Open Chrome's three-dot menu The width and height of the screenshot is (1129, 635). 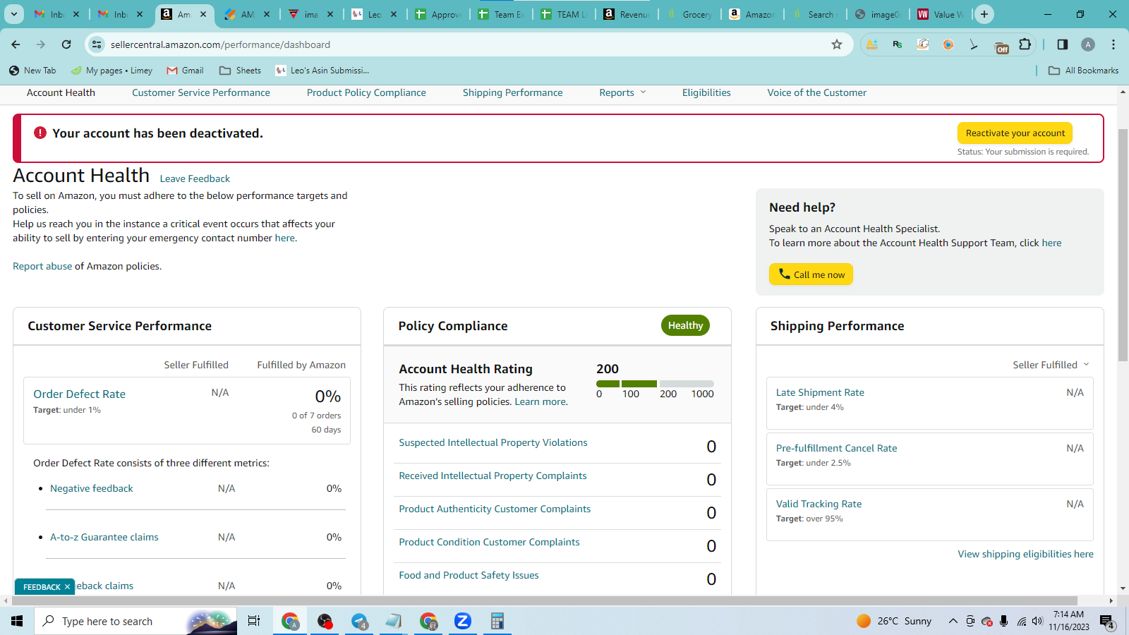pos(1113,44)
